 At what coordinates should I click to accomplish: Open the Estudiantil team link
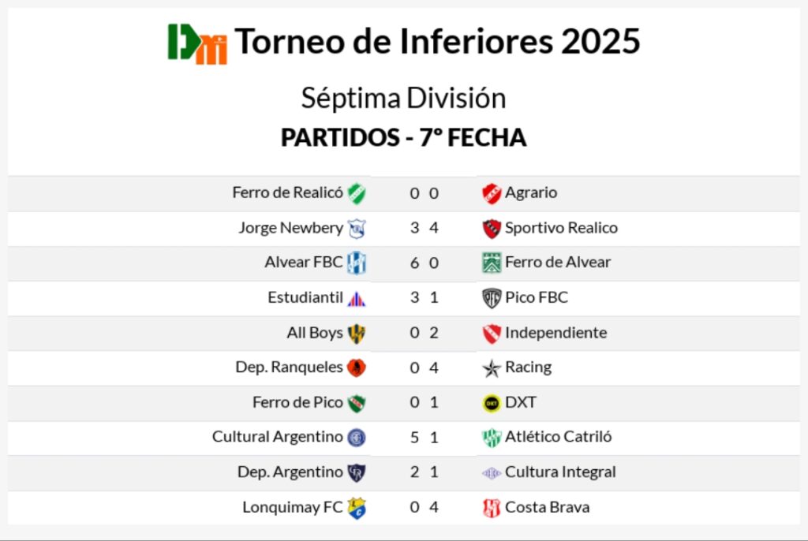(x=305, y=298)
